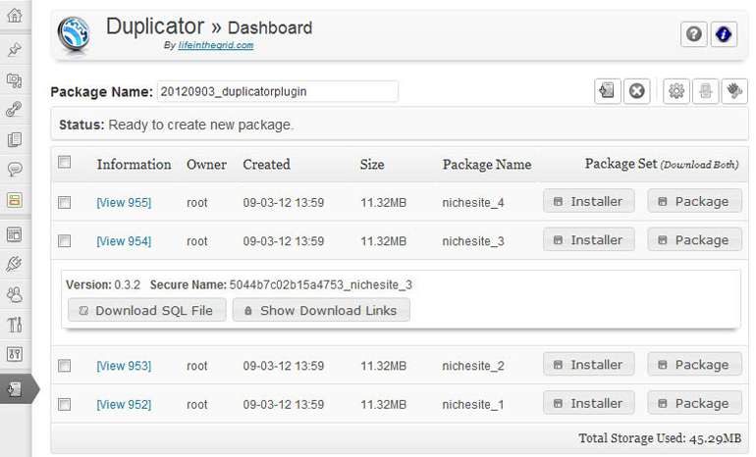Click the Package Name input field

(x=276, y=91)
